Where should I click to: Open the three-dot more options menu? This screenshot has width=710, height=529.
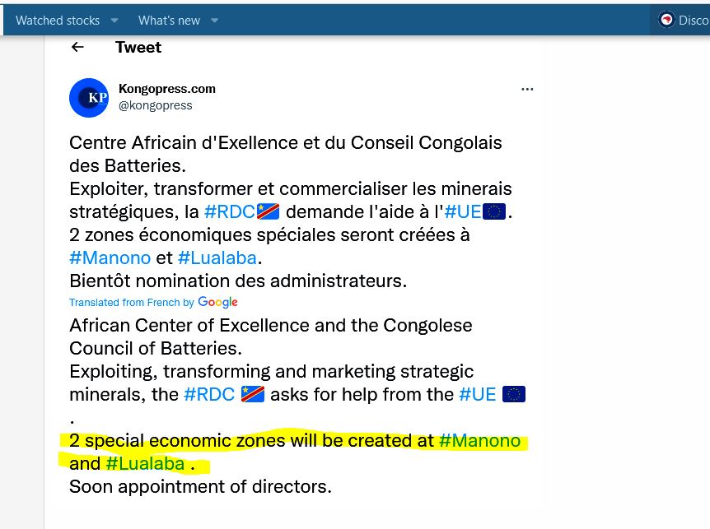pyautogui.click(x=527, y=89)
